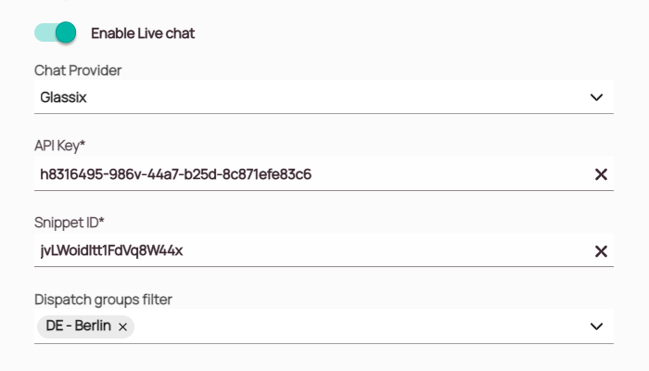Click the API Key value text

[x=175, y=173]
